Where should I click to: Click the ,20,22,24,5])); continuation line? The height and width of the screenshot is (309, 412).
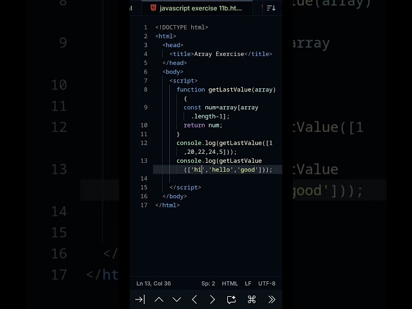(211, 152)
